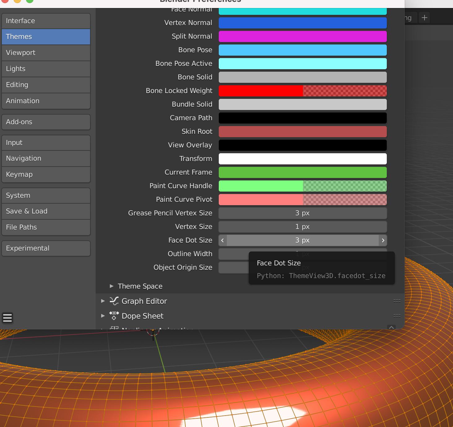Click the Current Frame color swatch
Image resolution: width=453 pixels, height=427 pixels.
(x=302, y=172)
